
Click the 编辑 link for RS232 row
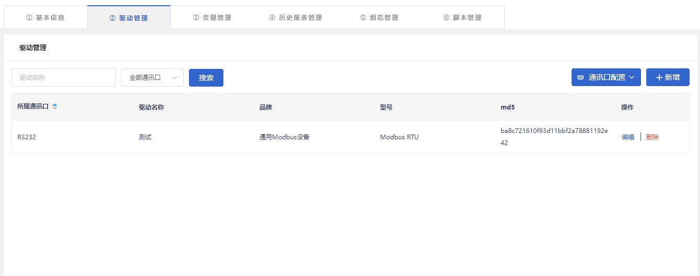(628, 137)
